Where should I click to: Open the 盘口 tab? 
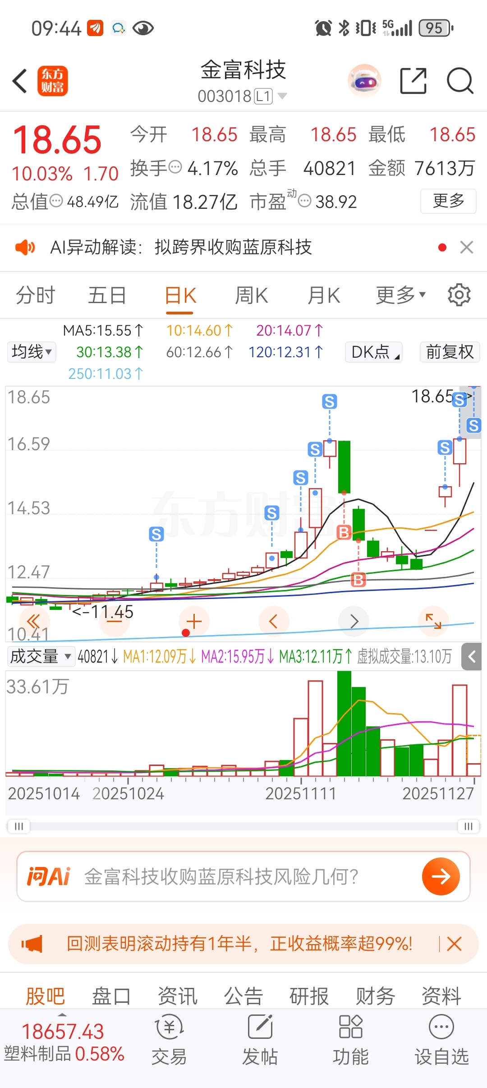pos(111,996)
